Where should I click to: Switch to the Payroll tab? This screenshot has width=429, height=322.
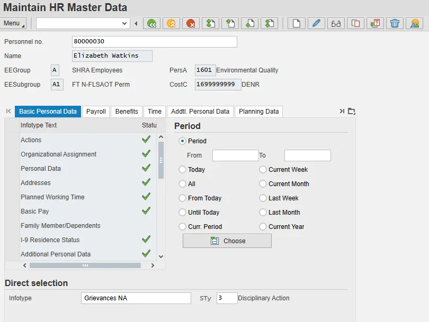96,112
